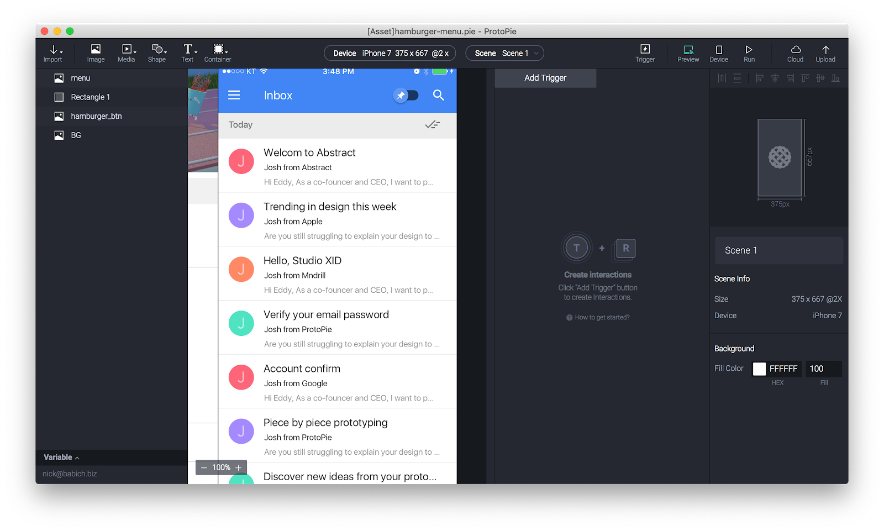884x531 pixels.
Task: Open the Welcom to Abstract email
Action: click(338, 166)
